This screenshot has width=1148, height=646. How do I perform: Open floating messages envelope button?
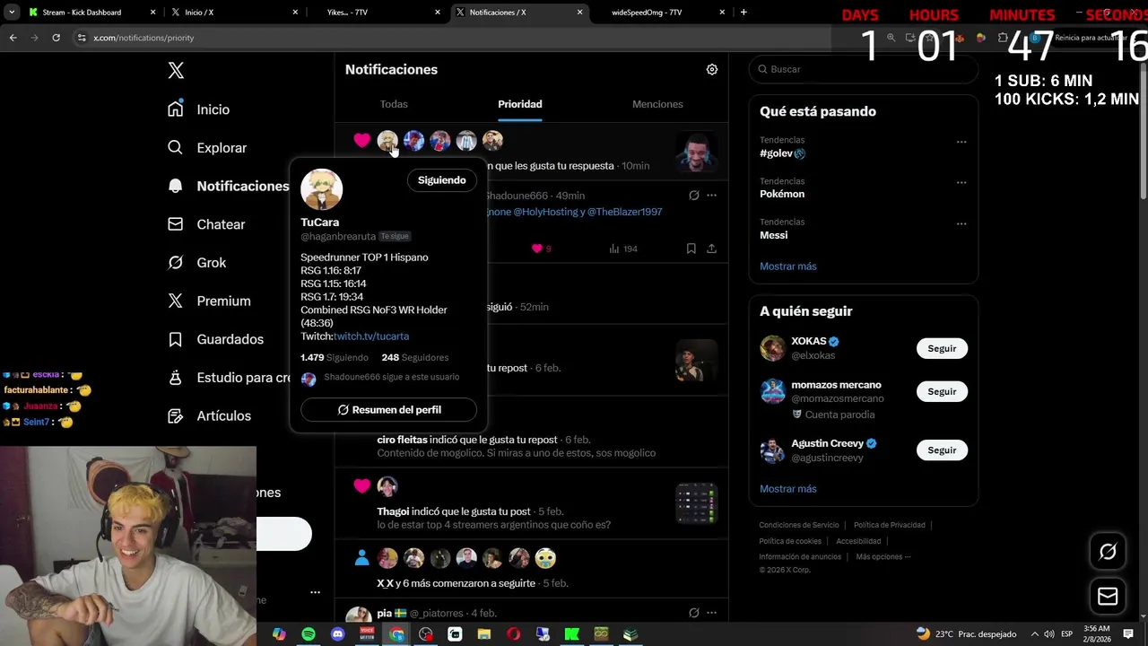1108,597
